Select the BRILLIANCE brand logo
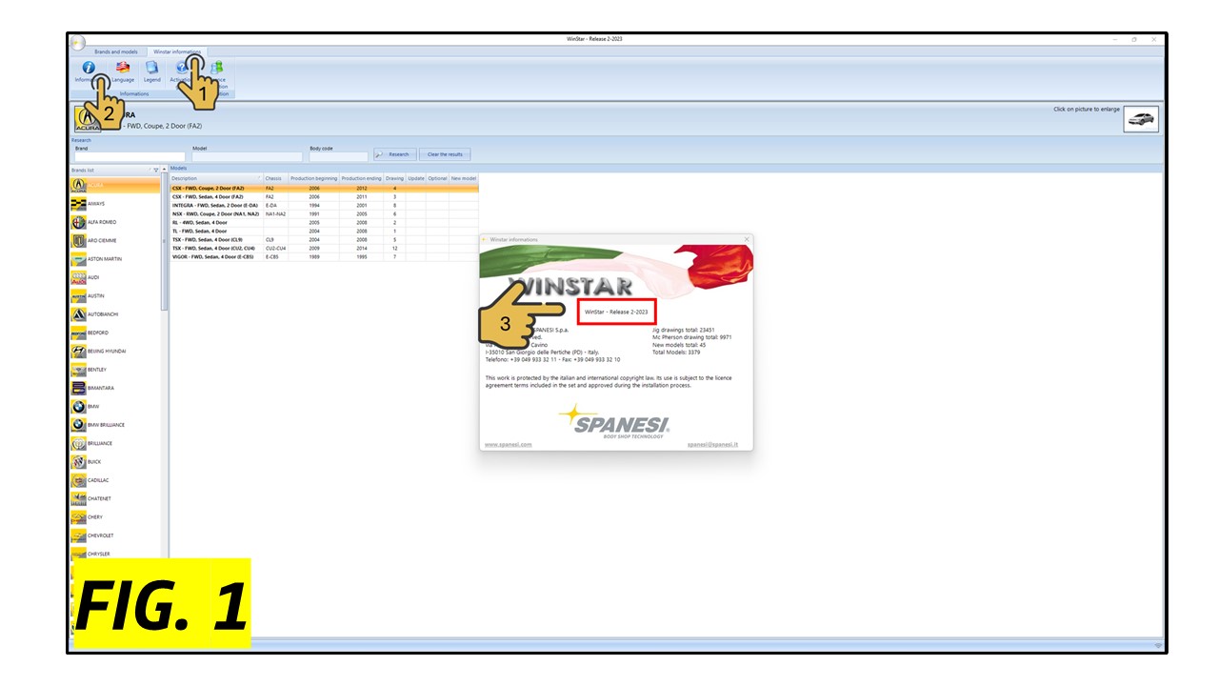 [79, 443]
